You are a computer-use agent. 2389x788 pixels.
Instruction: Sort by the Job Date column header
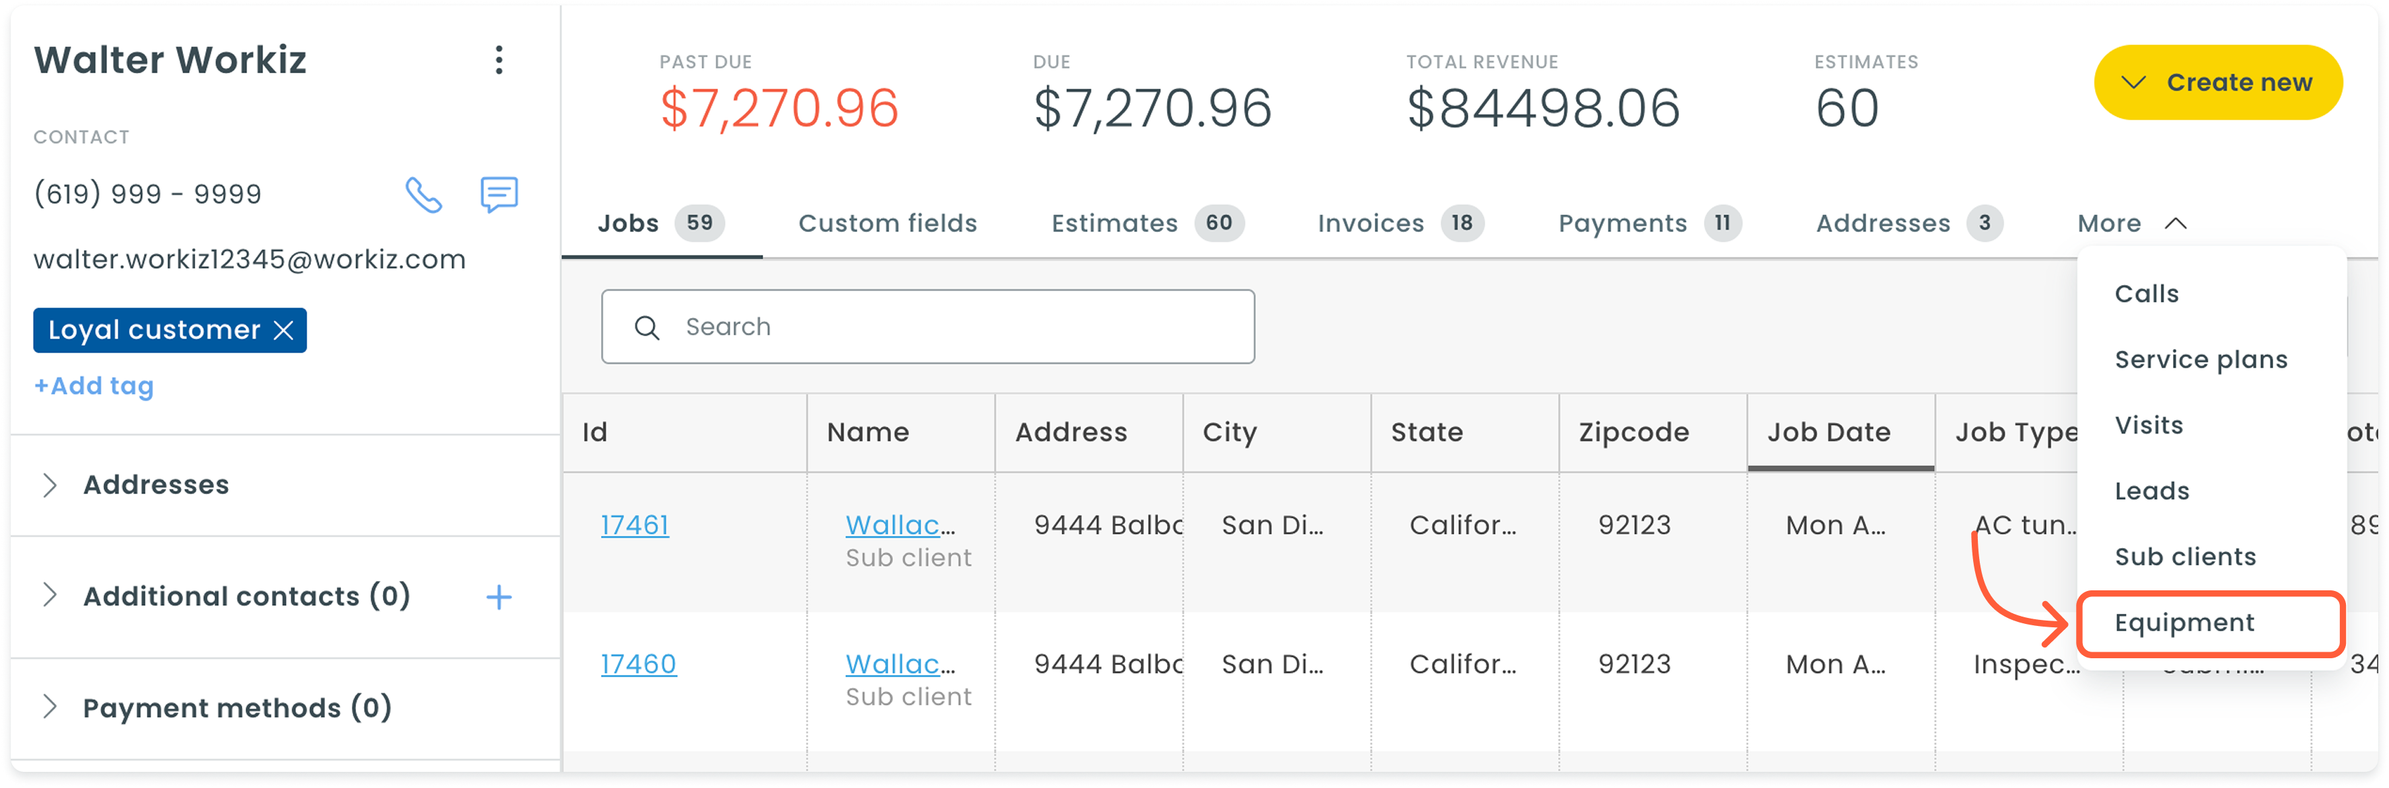(x=1828, y=433)
